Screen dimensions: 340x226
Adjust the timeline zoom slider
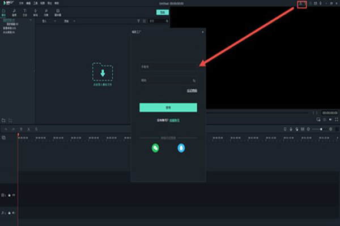320,129
